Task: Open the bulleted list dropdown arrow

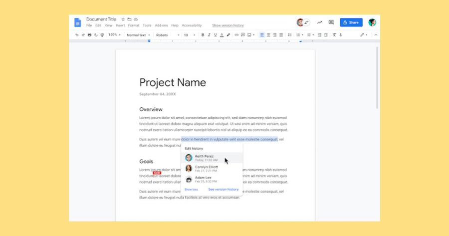Action: (x=313, y=35)
